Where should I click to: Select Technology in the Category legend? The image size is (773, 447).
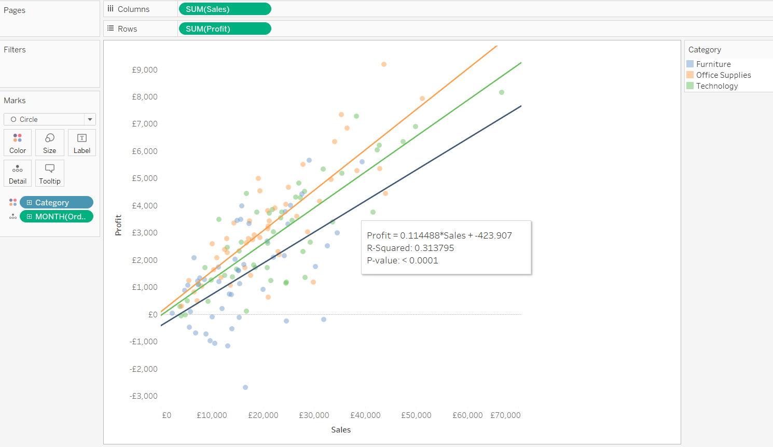pos(717,86)
